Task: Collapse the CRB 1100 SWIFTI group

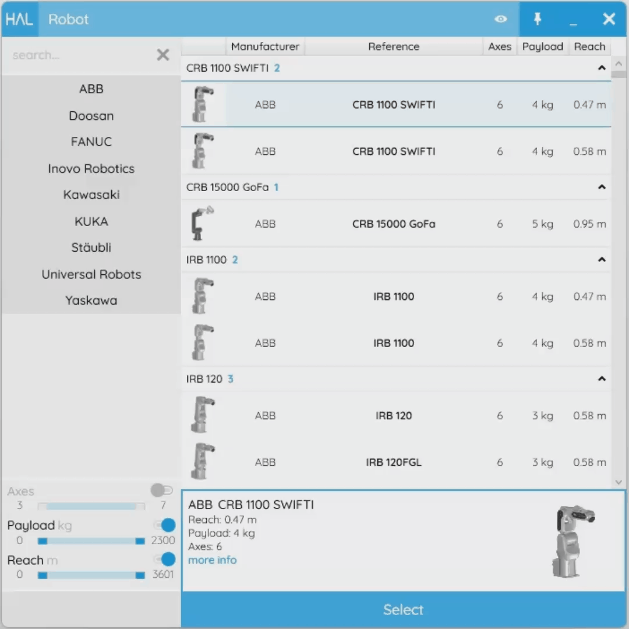Action: coord(601,68)
